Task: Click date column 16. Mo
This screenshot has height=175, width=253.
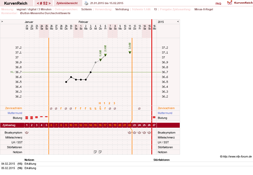Action: pyautogui.click(x=154, y=27)
